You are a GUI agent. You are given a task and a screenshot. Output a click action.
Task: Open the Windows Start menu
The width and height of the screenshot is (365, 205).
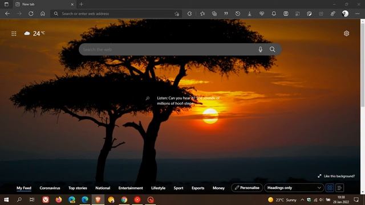click(x=6, y=200)
